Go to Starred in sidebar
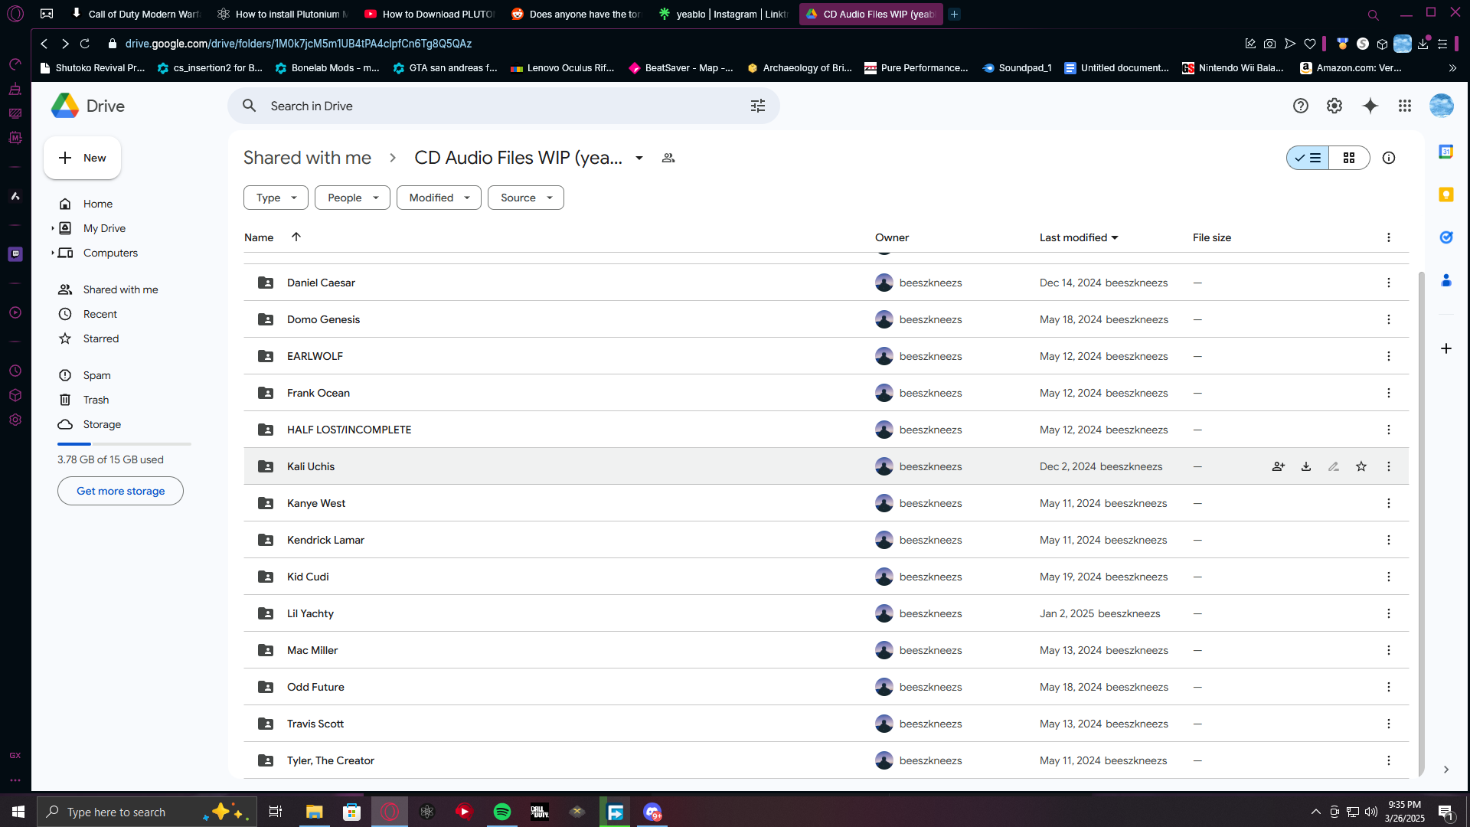The height and width of the screenshot is (827, 1470). point(100,338)
